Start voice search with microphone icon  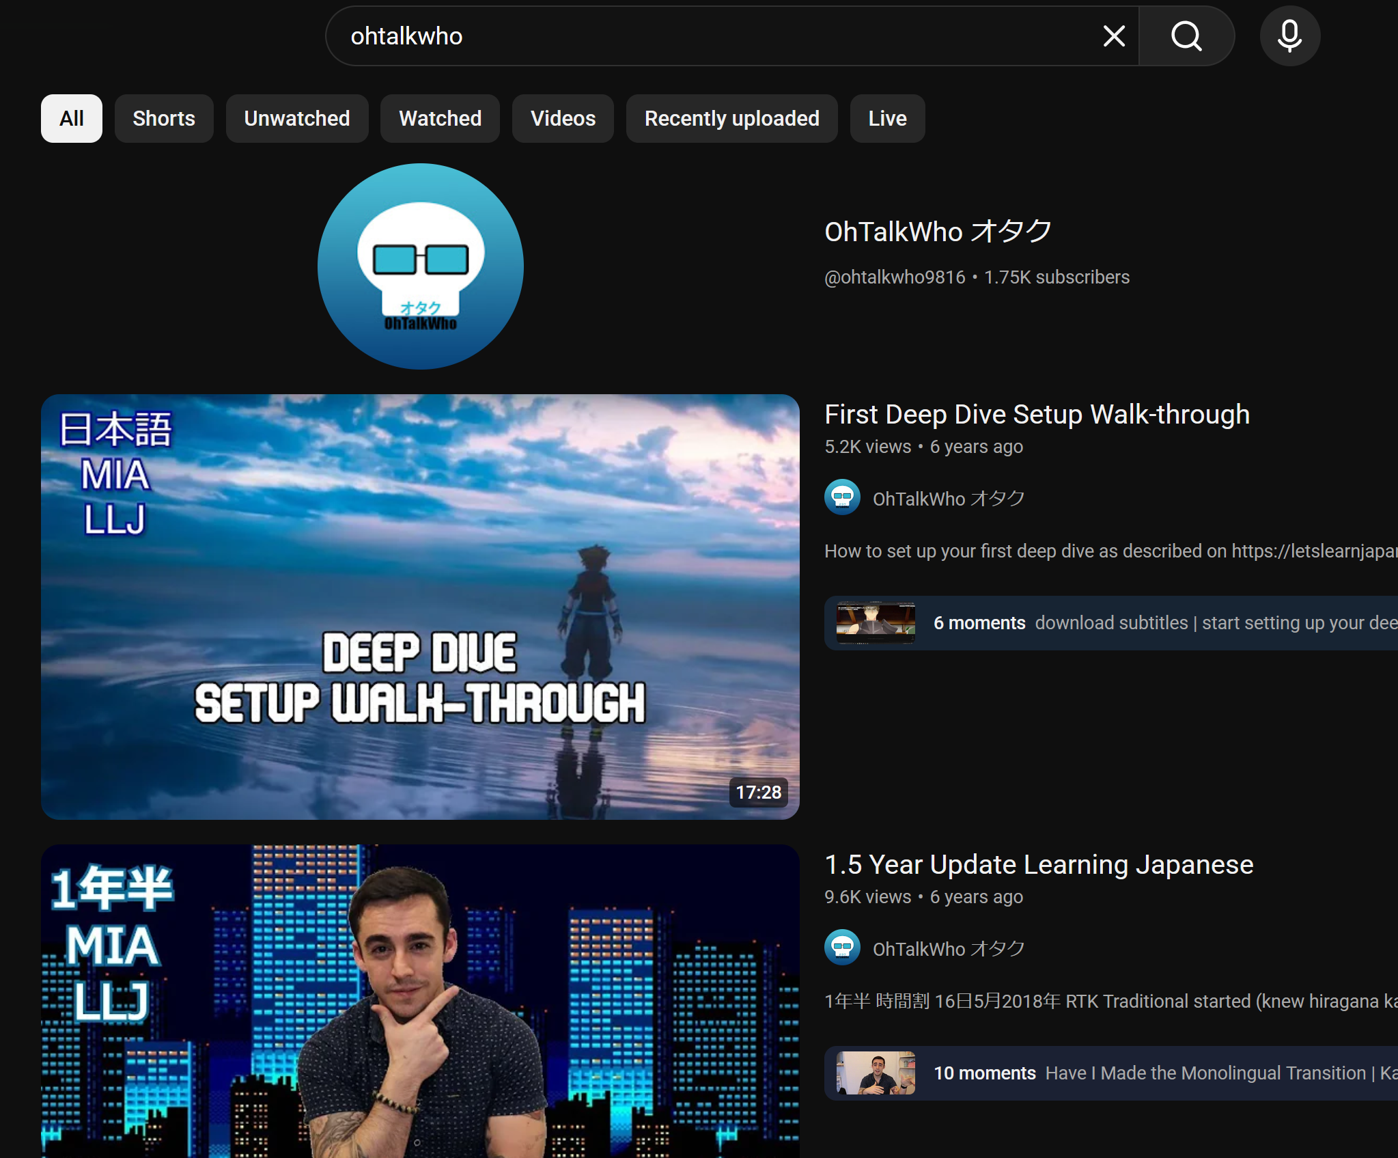point(1289,36)
